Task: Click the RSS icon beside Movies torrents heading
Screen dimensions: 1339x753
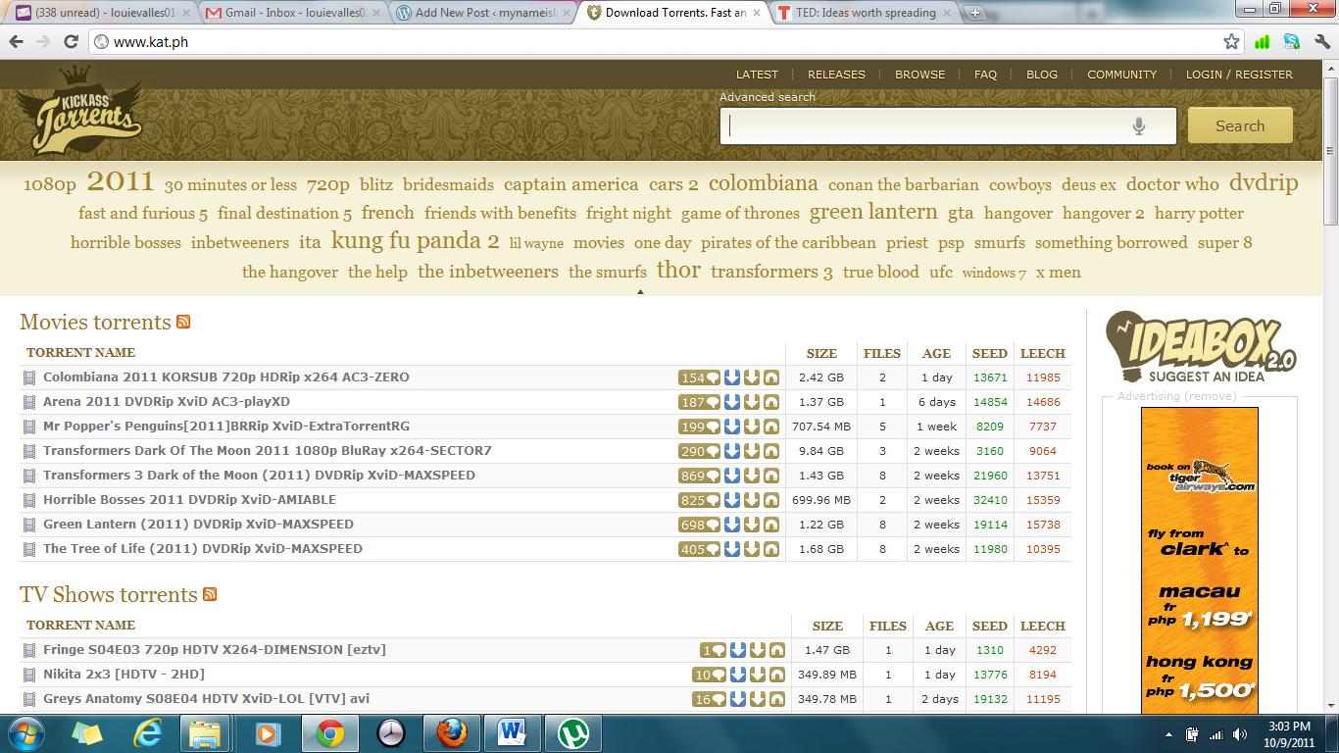Action: (183, 322)
